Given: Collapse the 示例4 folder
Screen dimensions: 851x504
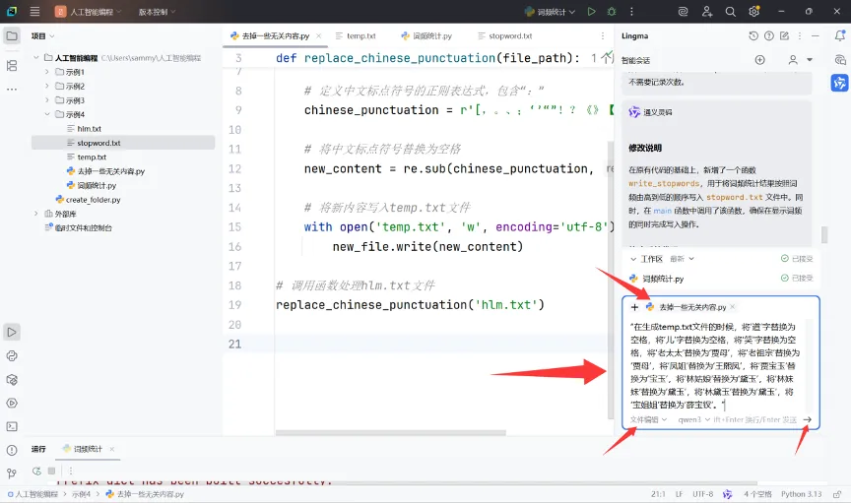Looking at the screenshot, I should point(46,114).
